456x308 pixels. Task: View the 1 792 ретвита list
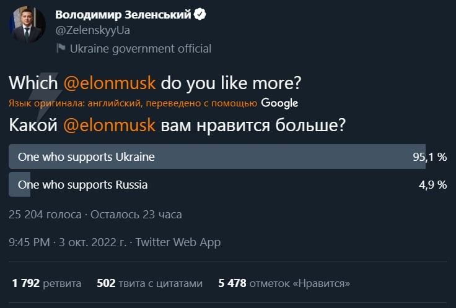46,283
